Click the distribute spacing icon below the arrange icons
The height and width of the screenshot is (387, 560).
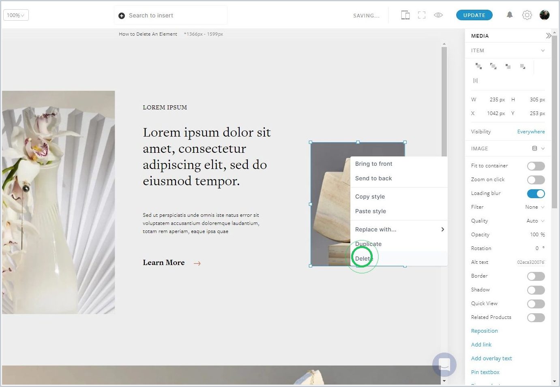[x=475, y=81]
